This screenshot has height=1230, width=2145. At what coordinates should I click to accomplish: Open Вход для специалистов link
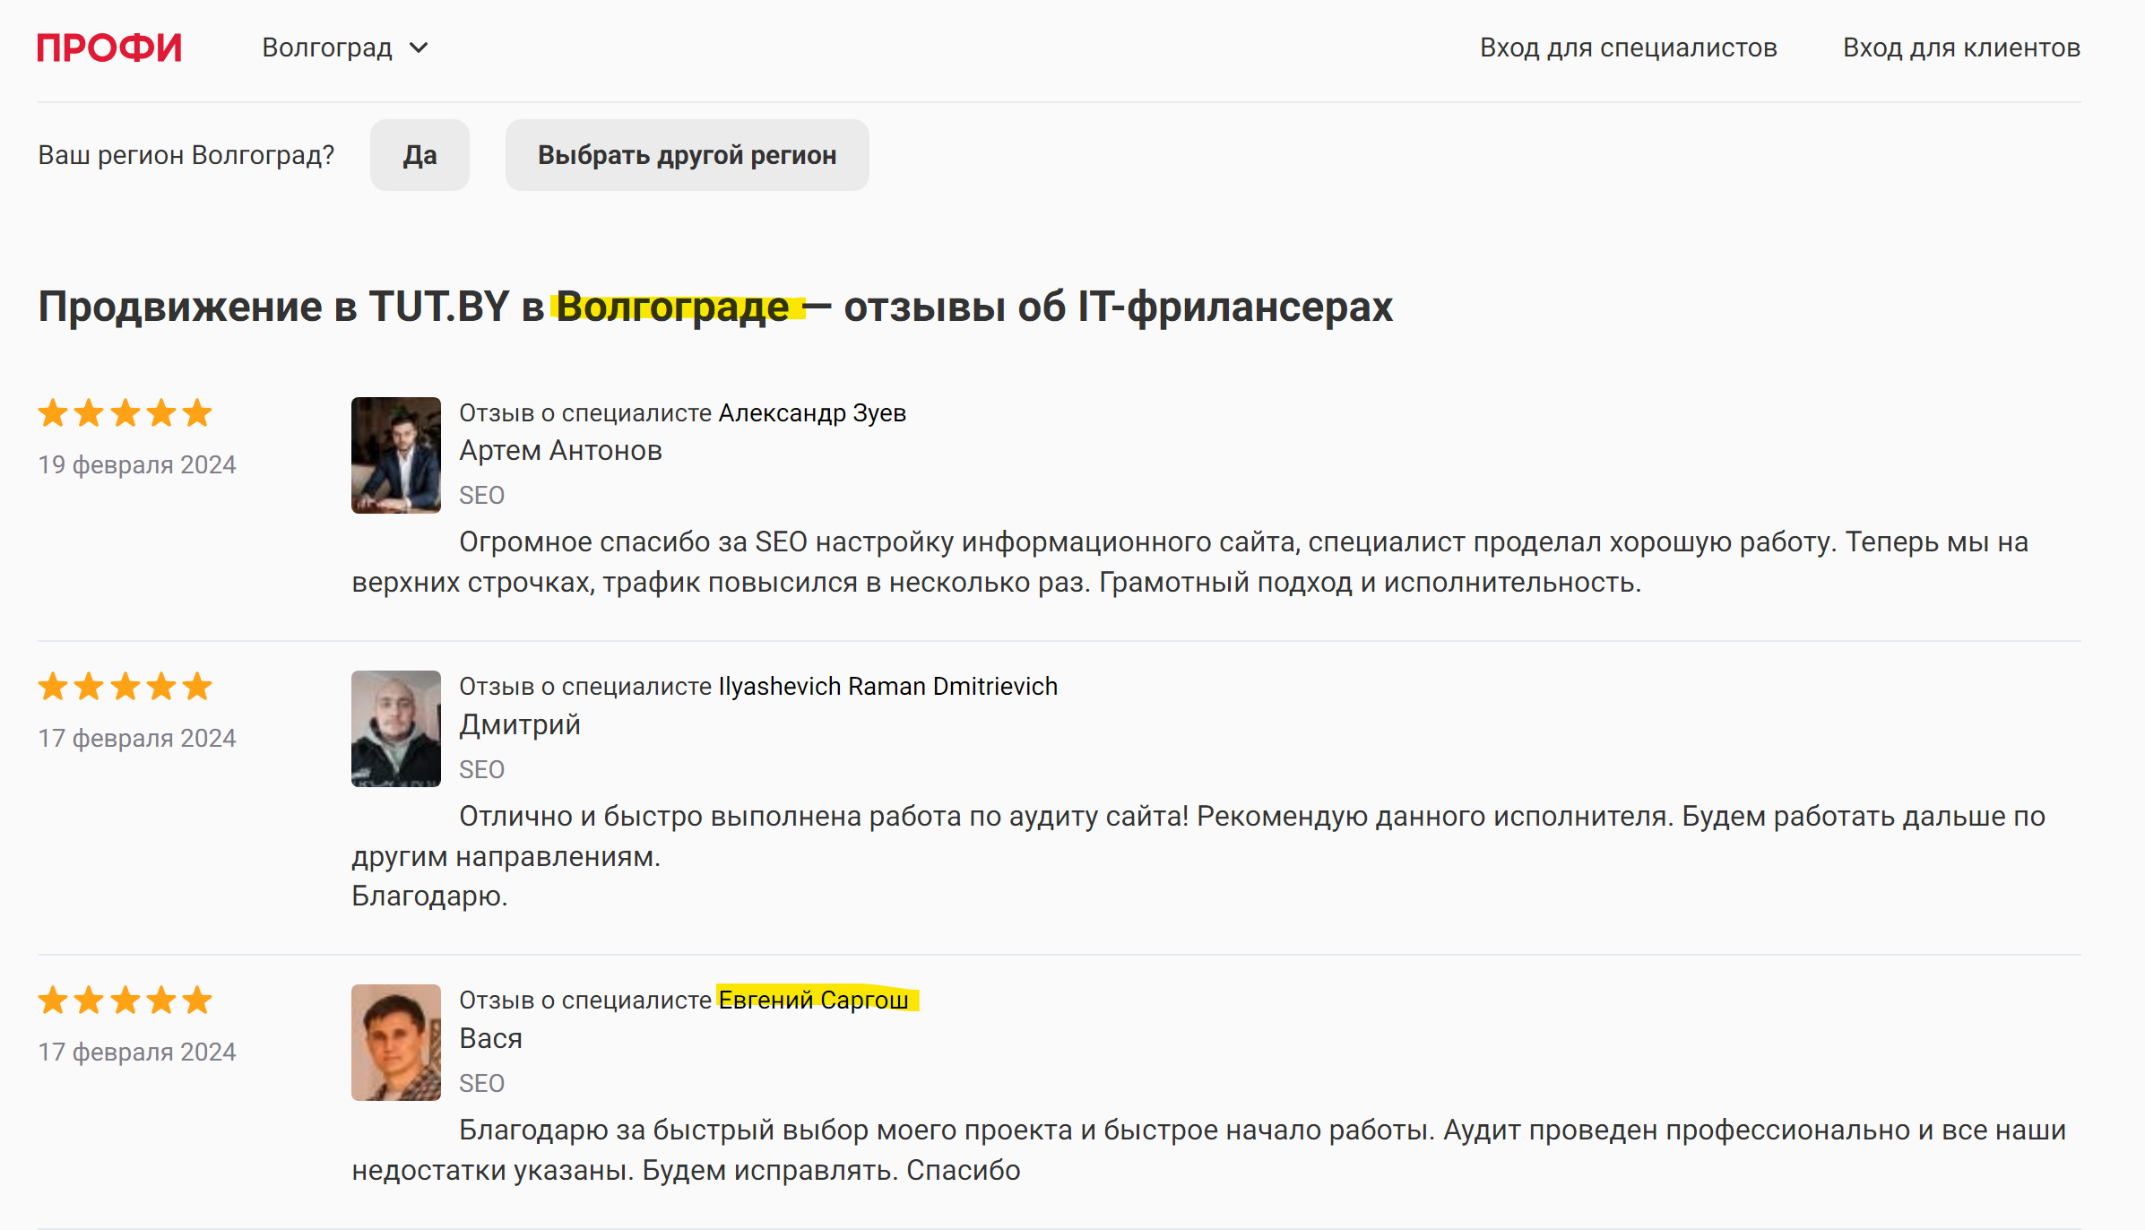pyautogui.click(x=1628, y=48)
